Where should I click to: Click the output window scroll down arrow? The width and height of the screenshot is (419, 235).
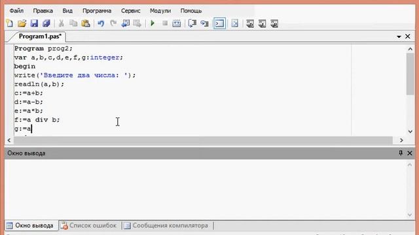410,215
